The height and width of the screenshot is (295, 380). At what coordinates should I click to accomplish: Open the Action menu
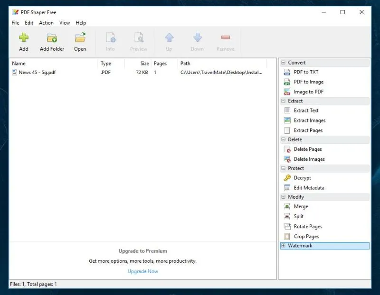point(46,22)
